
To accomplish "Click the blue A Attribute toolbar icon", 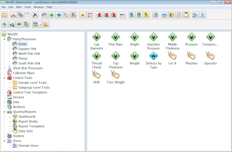I will pyautogui.click(x=59, y=15).
